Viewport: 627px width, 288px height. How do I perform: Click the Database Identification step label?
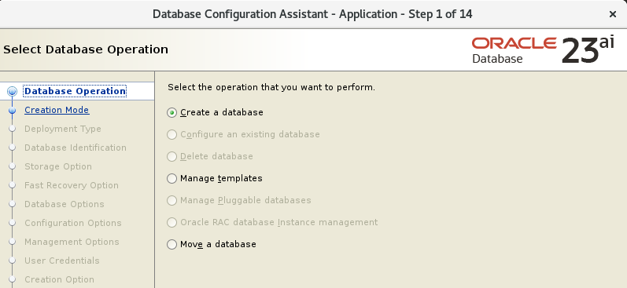(x=76, y=148)
